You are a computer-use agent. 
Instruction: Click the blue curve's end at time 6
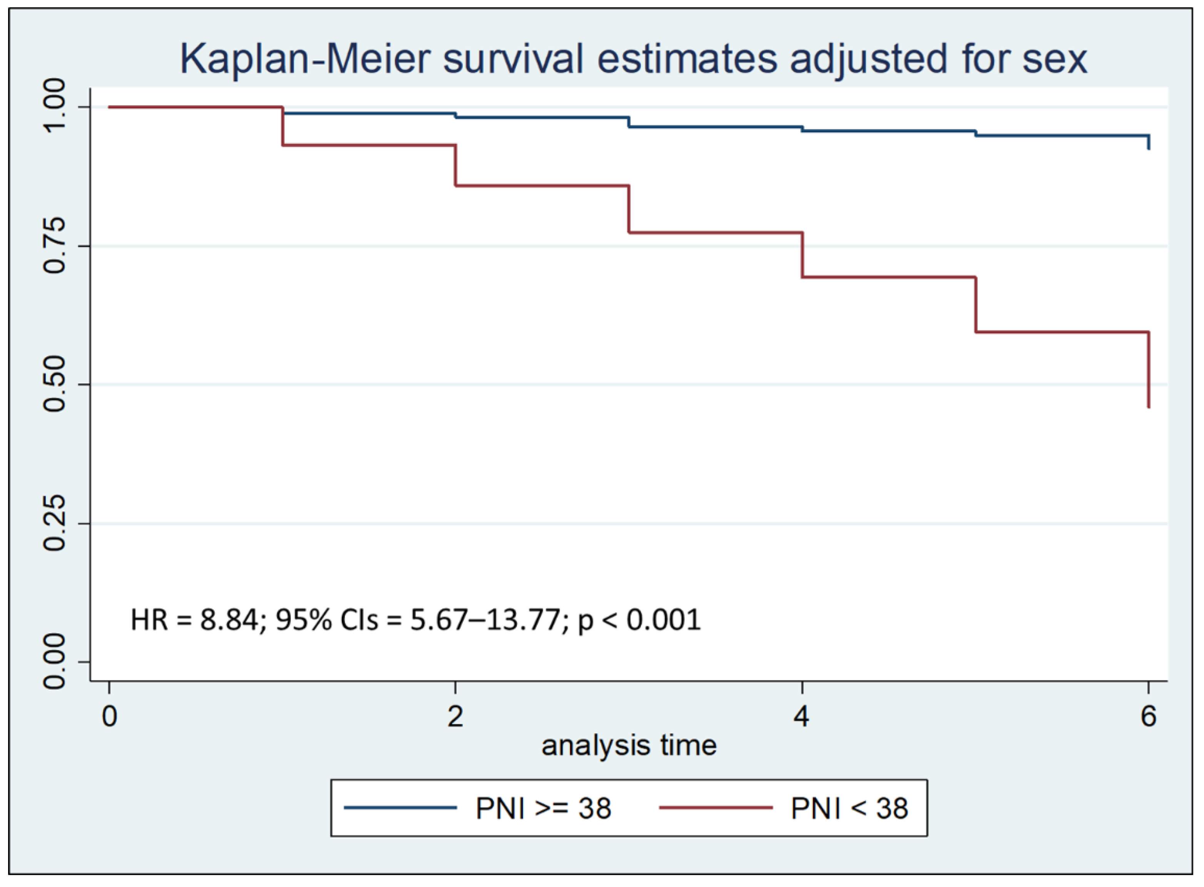(1149, 142)
